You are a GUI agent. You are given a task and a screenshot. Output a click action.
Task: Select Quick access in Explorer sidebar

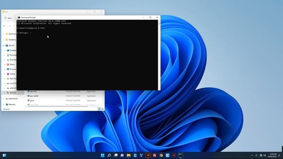[11, 34]
